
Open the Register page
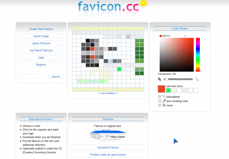(41, 65)
